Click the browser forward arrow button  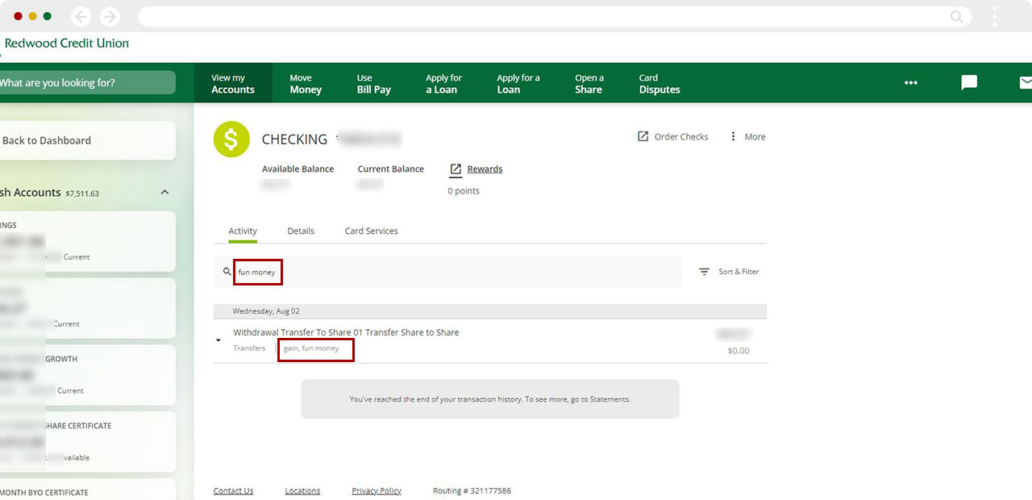109,17
